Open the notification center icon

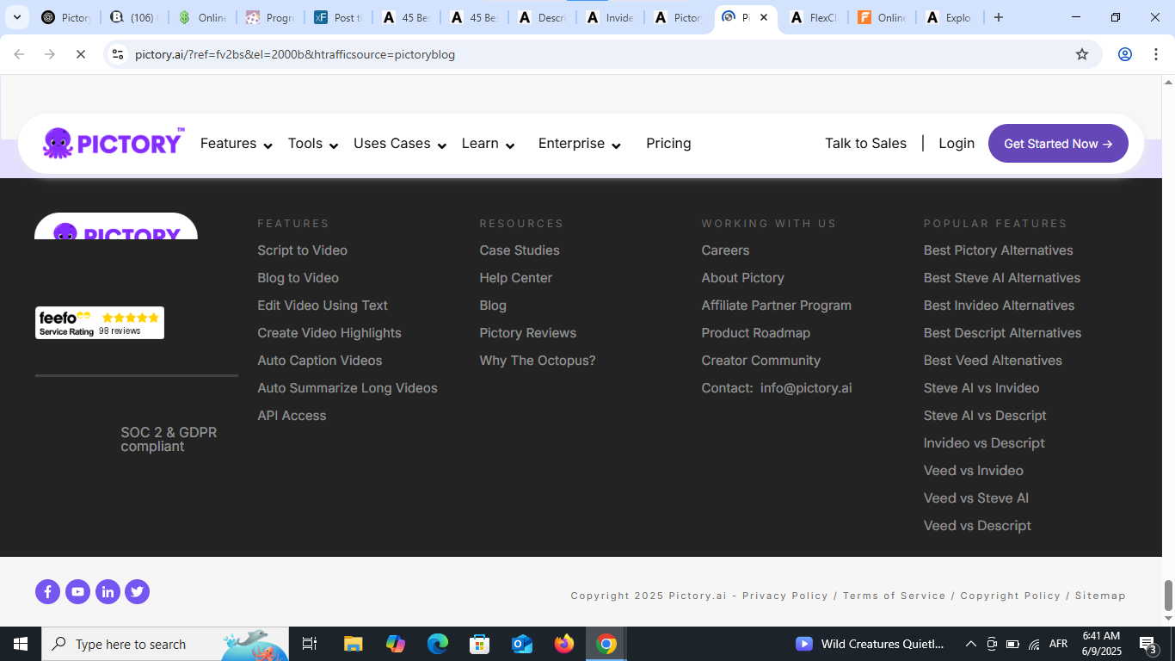(1147, 644)
